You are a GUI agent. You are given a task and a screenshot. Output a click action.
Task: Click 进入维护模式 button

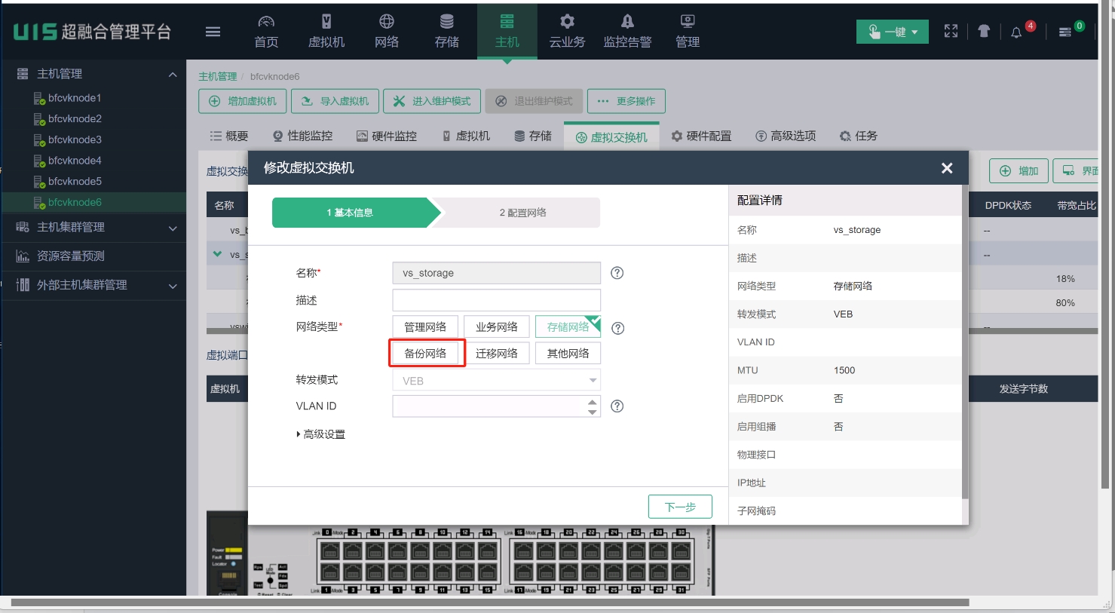(432, 101)
